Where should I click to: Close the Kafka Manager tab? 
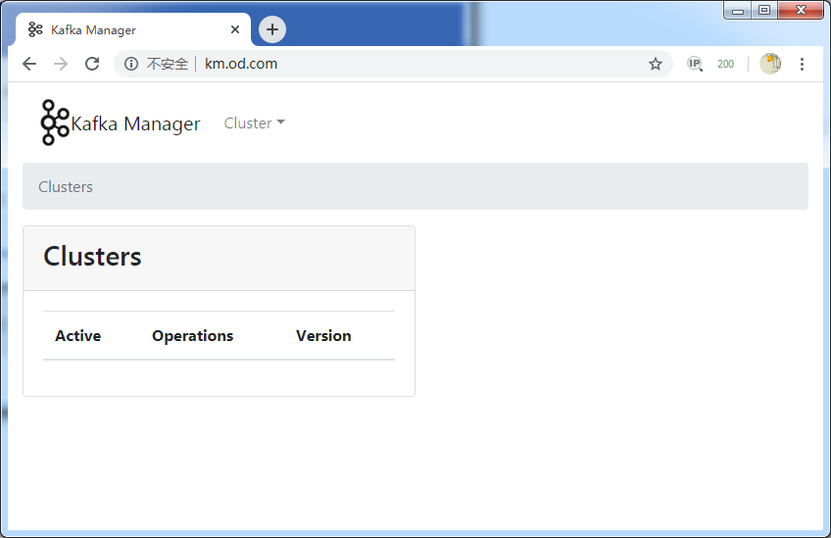(235, 29)
